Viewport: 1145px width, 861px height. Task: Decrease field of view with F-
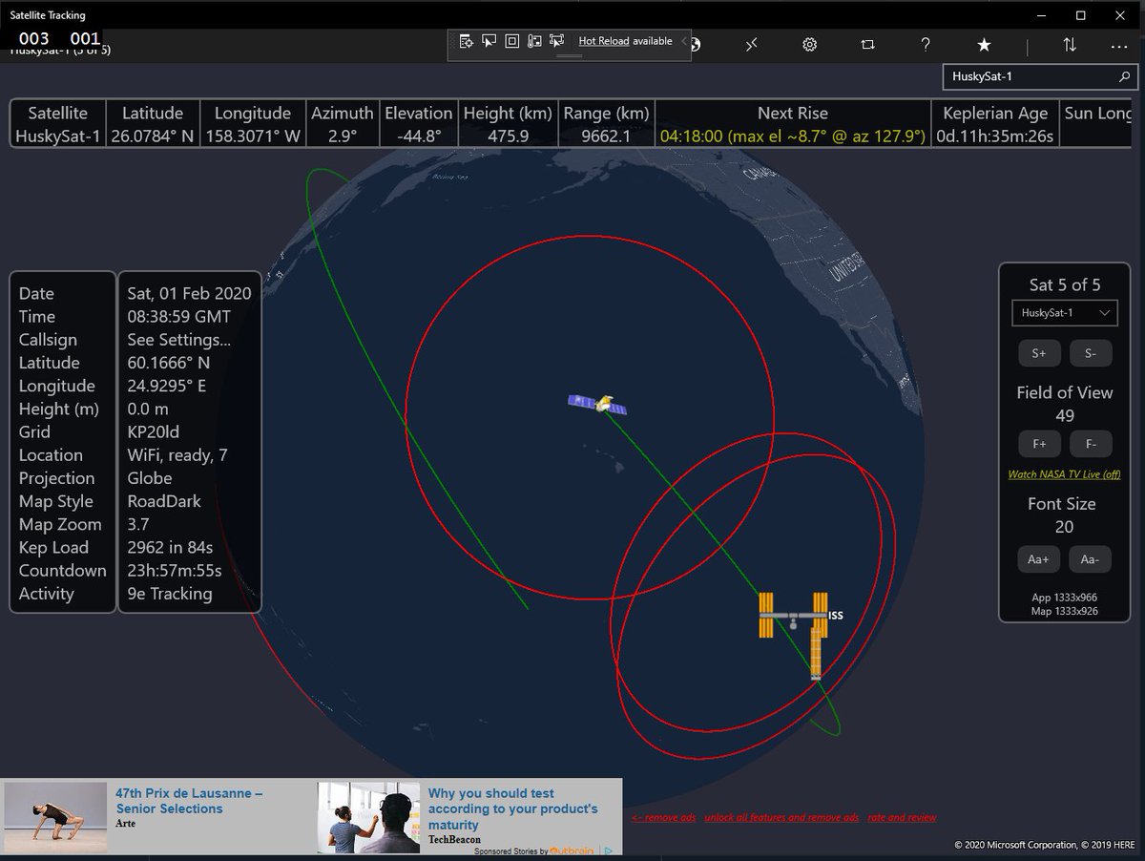click(1091, 444)
